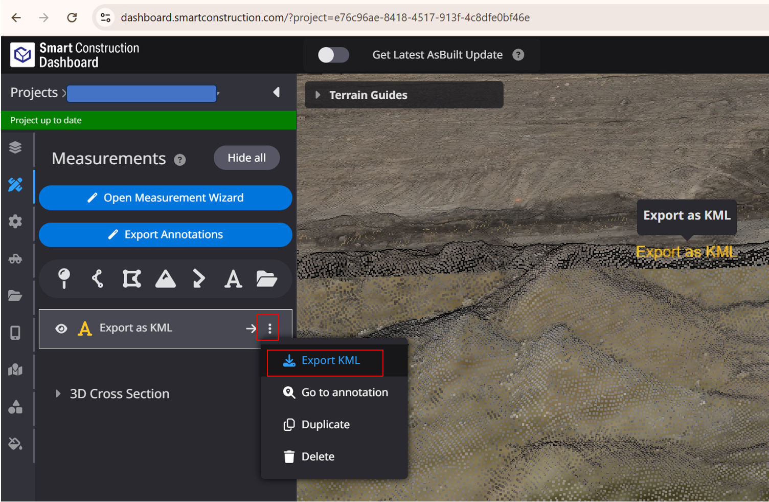Choose Go to annotation menu item
This screenshot has width=769, height=502.
tap(335, 392)
